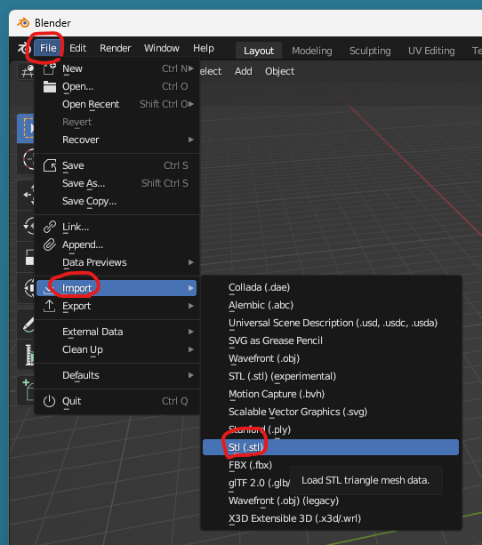Import glTF 2.0 file
This screenshot has height=545, width=482.
coord(259,483)
